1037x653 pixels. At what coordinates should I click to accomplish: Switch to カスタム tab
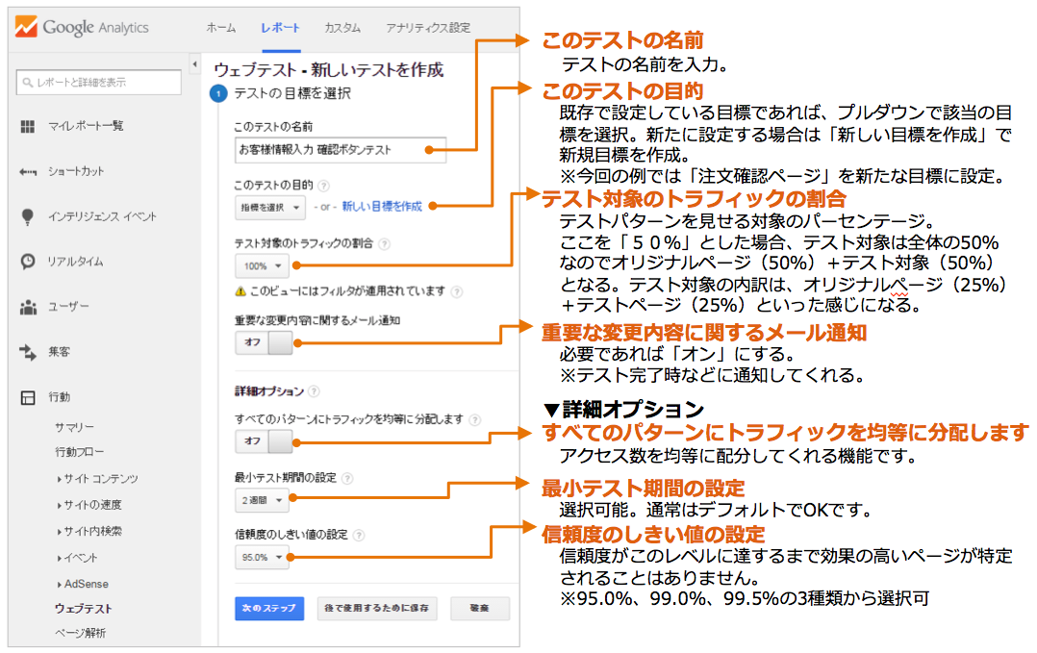tap(342, 28)
